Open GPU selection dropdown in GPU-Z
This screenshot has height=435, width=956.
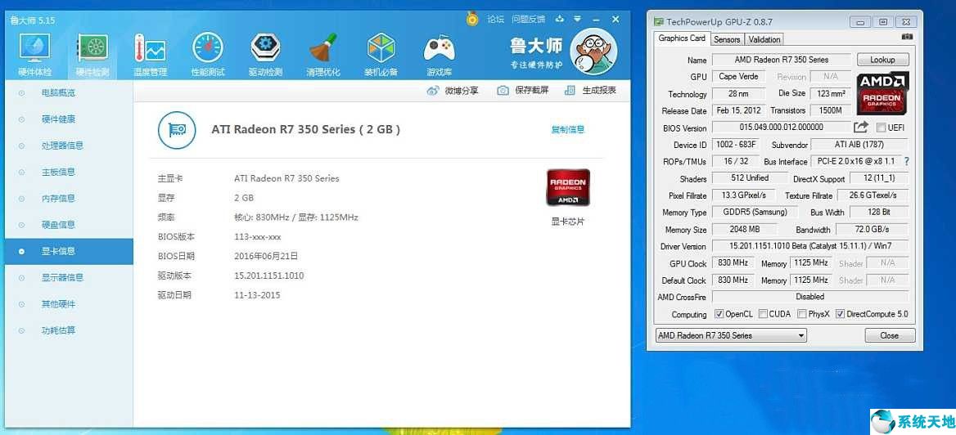731,336
